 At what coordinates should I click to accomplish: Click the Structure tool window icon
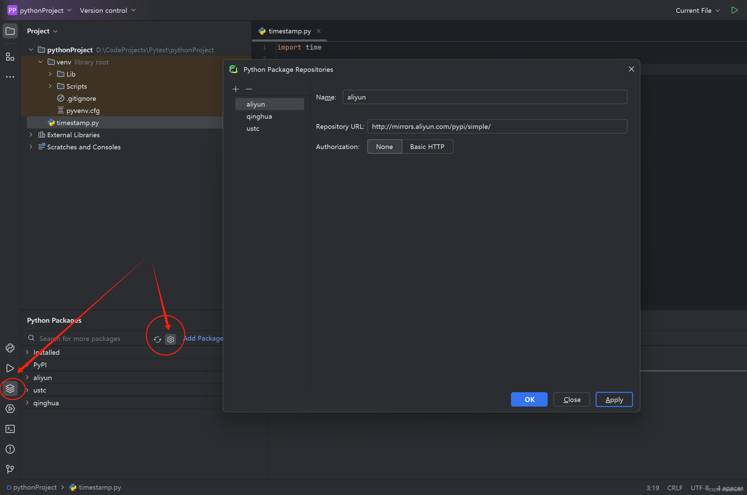click(10, 57)
